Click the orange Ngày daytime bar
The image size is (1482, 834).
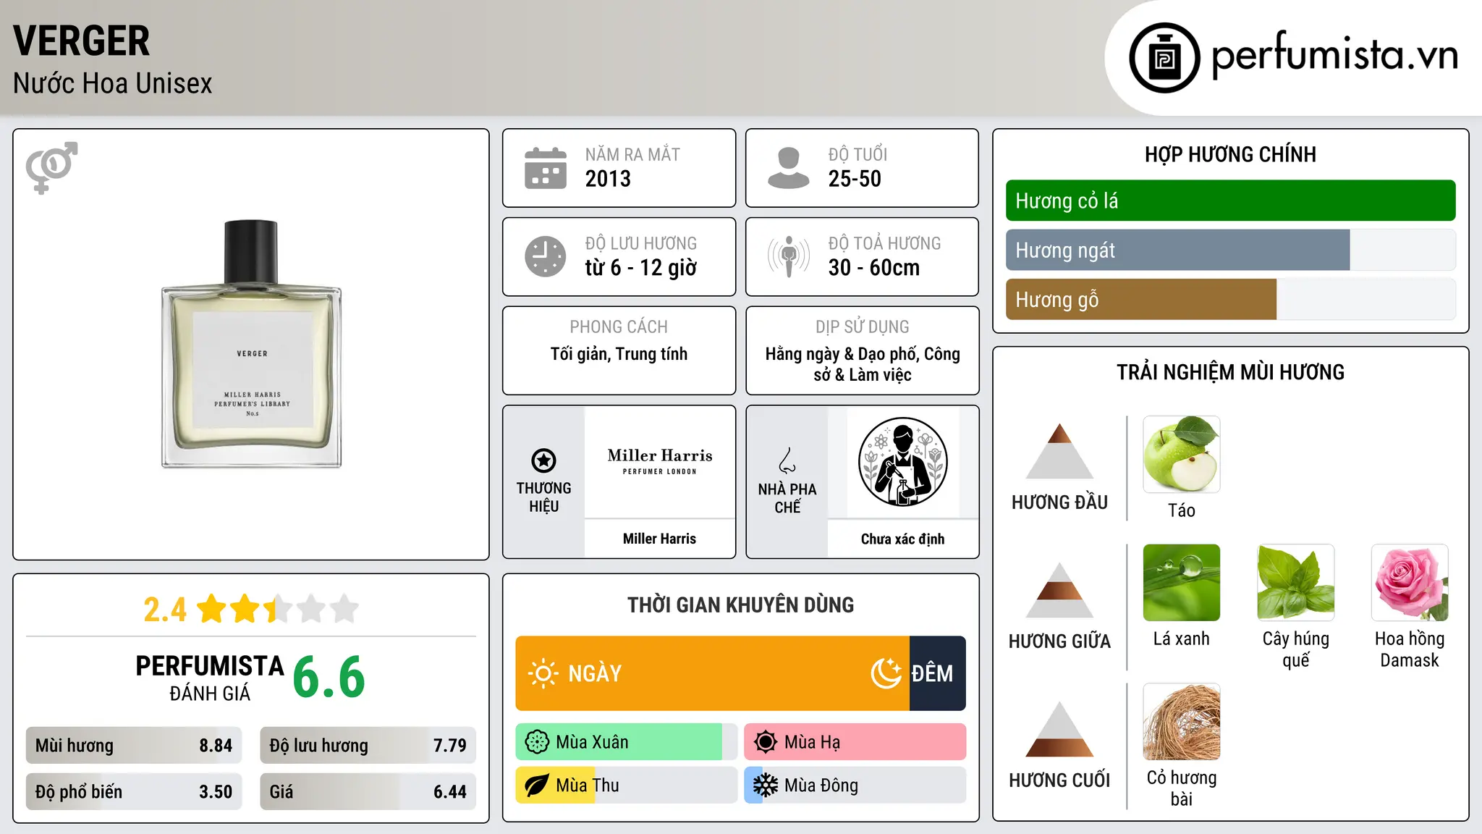point(712,673)
